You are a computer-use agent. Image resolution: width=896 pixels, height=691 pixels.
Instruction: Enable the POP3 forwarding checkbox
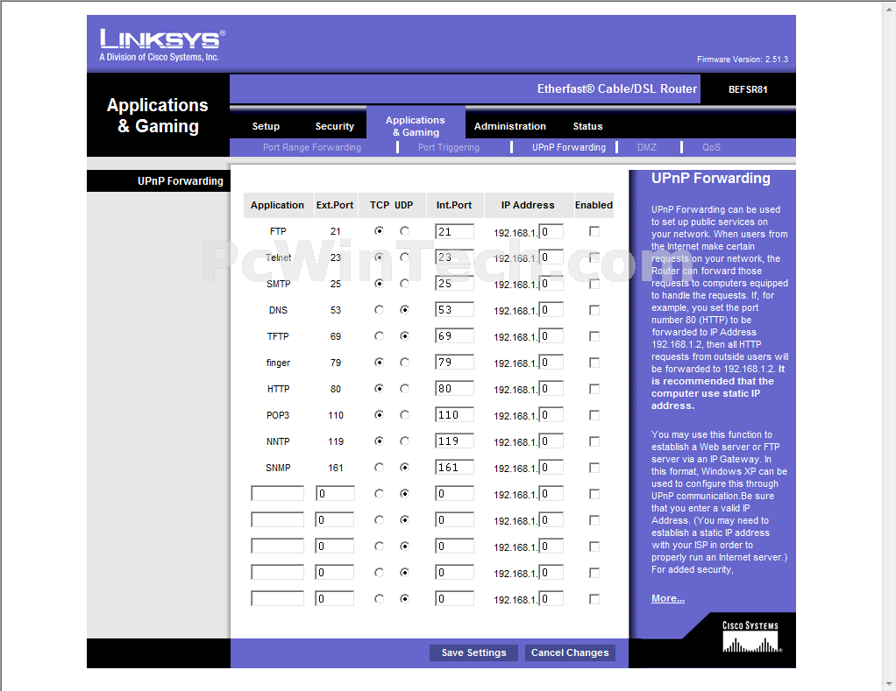point(594,415)
